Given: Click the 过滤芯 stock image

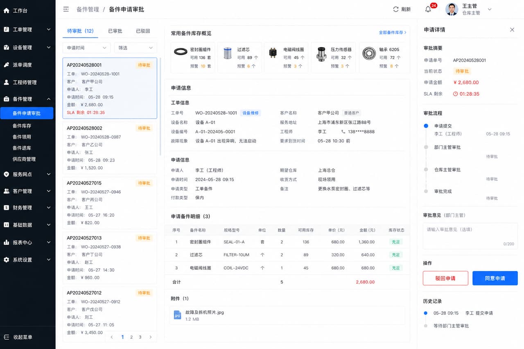Looking at the screenshot, I should [x=227, y=53].
